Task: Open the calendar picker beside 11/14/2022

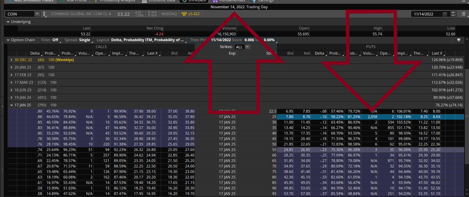Action: [445, 14]
